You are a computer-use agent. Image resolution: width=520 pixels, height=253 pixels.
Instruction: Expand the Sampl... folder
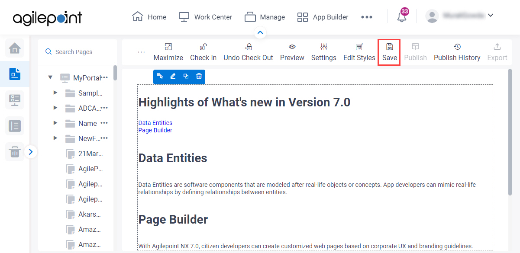(55, 93)
